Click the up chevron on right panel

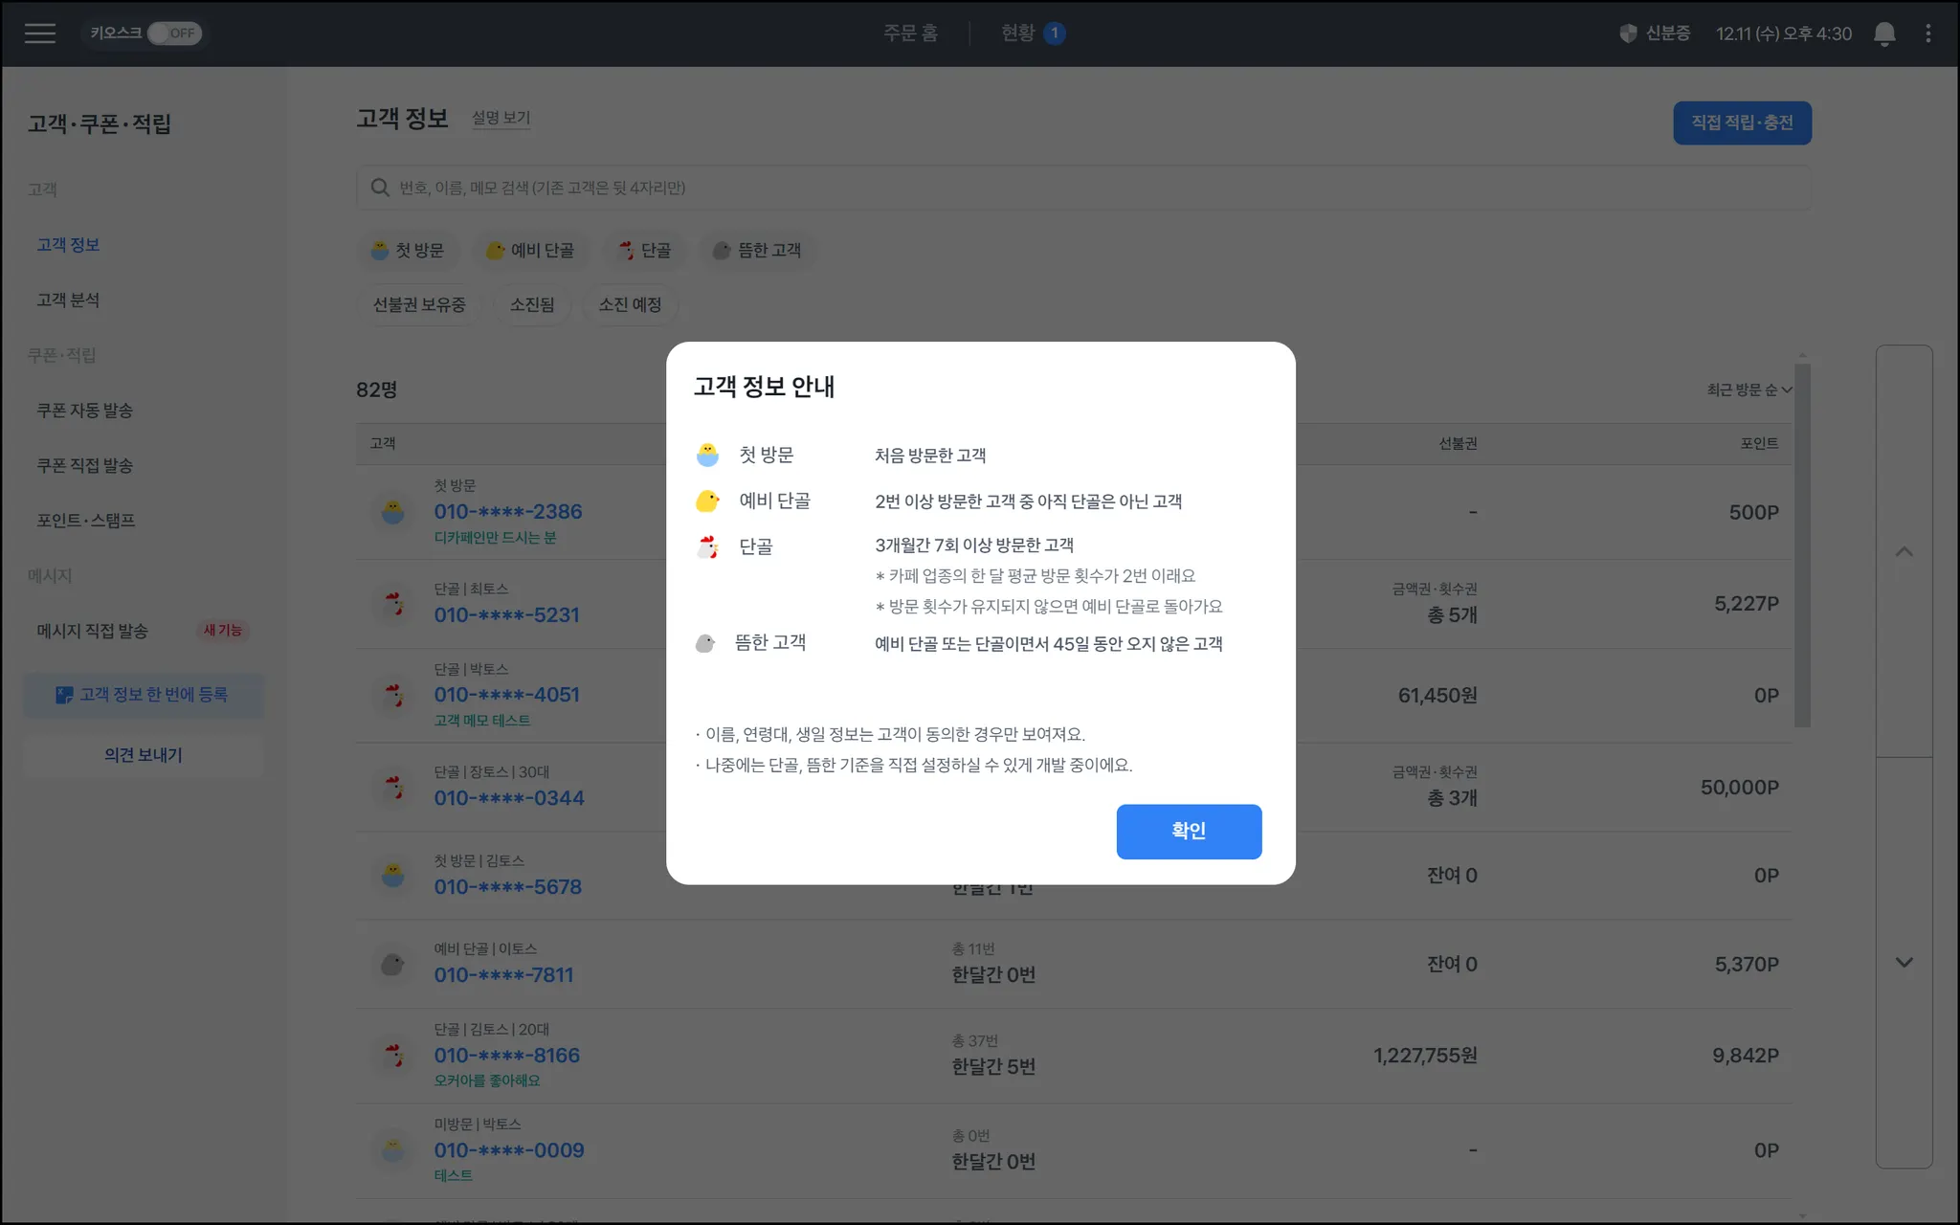(1904, 551)
